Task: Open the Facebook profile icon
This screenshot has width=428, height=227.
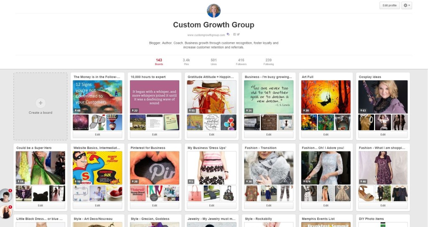Action: (234, 34)
